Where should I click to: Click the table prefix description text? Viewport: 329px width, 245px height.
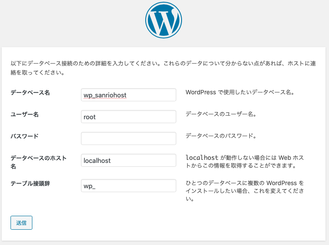coord(245,191)
